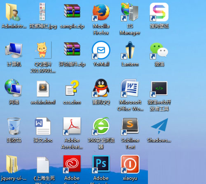Open the Adobe Creative Cloud shortcut
206x184 pixels.
click(x=72, y=164)
